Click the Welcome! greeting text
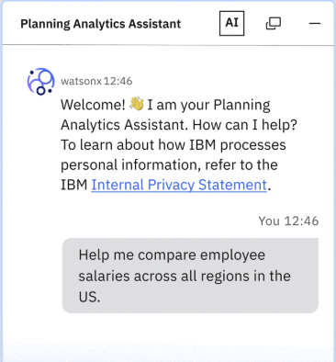The height and width of the screenshot is (362, 336). point(93,105)
